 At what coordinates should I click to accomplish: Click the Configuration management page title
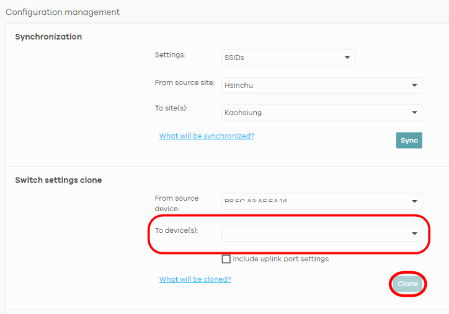(x=63, y=12)
